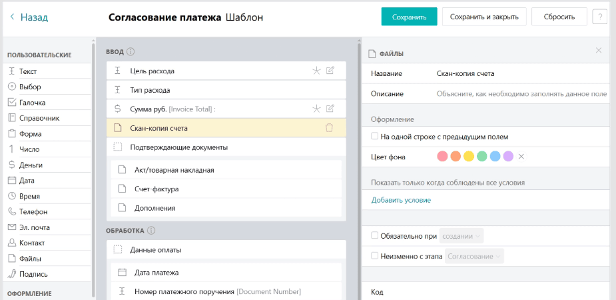Image resolution: width=616 pixels, height=300 pixels.
Task: Enable На одной строке с предыдущим полем
Action: tap(374, 137)
